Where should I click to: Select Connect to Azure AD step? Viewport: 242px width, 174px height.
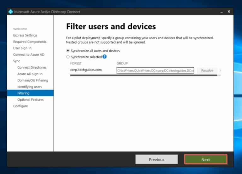pos(29,54)
